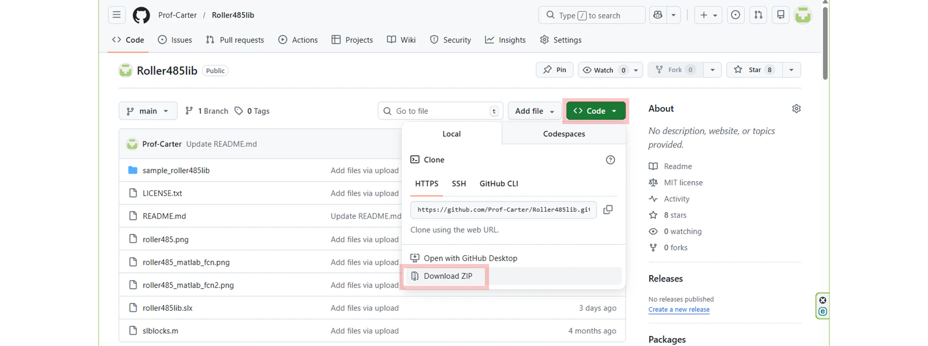Open the latest commit Update README.md
Image resolution: width=928 pixels, height=346 pixels.
tap(221, 144)
